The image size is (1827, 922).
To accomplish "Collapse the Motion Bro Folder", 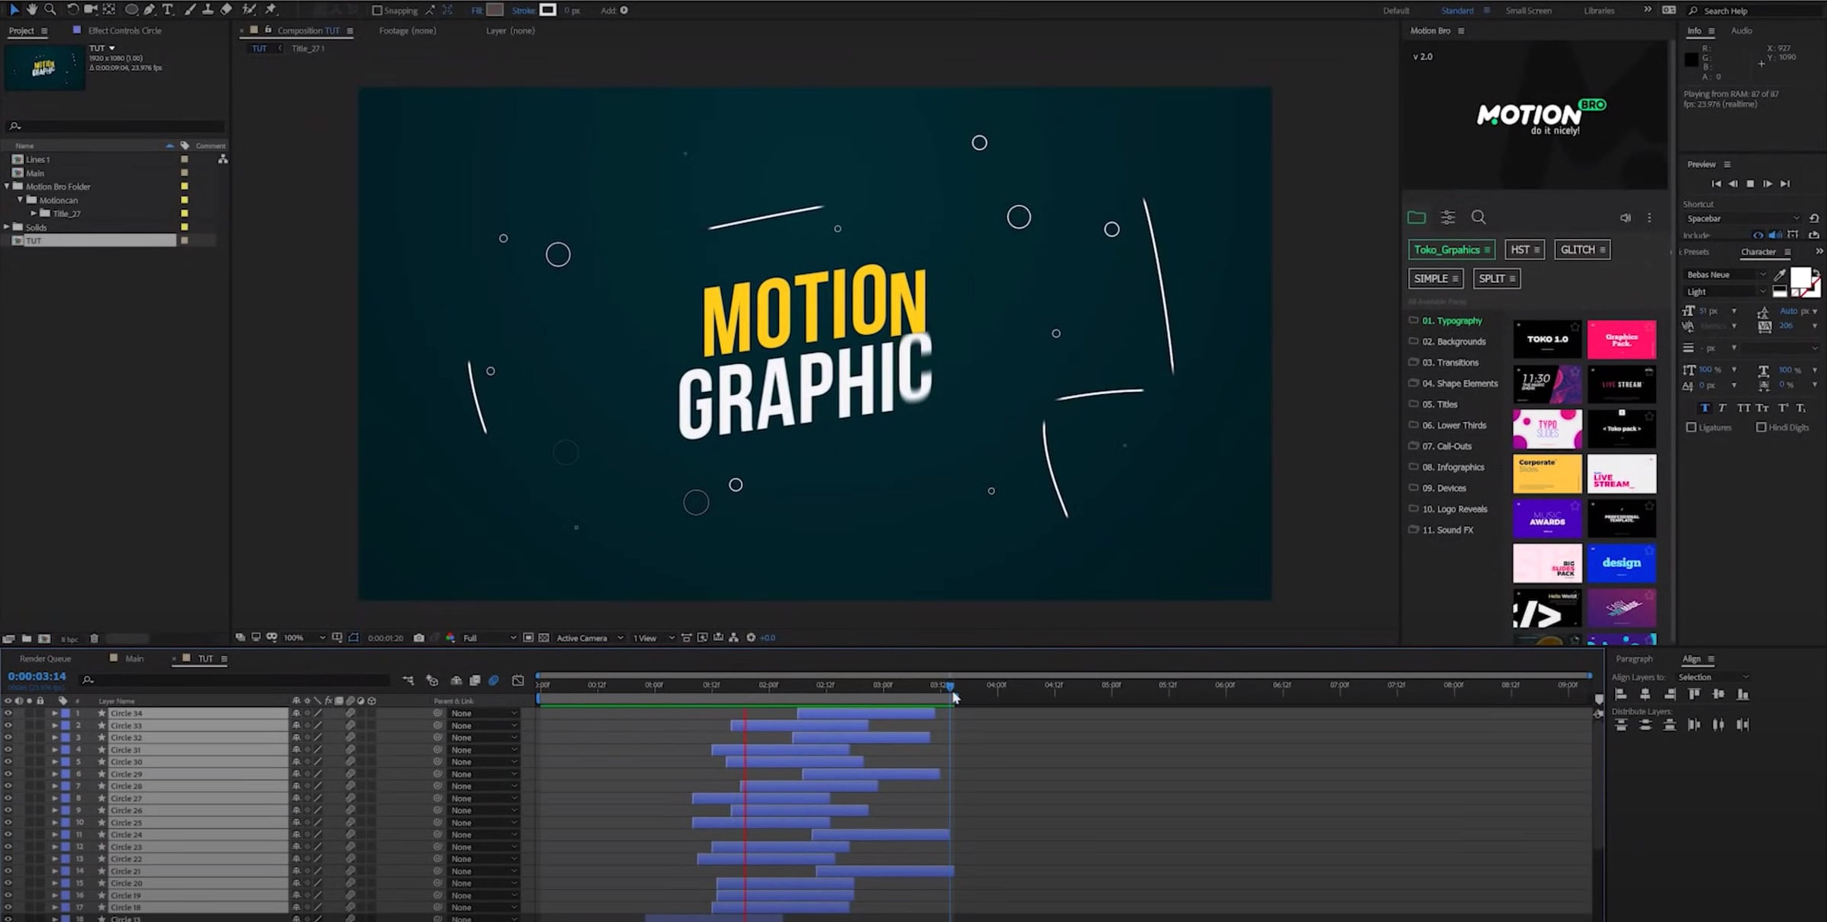I will pos(7,186).
